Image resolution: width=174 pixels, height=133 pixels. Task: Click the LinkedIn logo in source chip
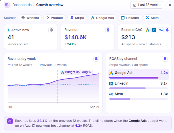pyautogui.click(x=122, y=18)
